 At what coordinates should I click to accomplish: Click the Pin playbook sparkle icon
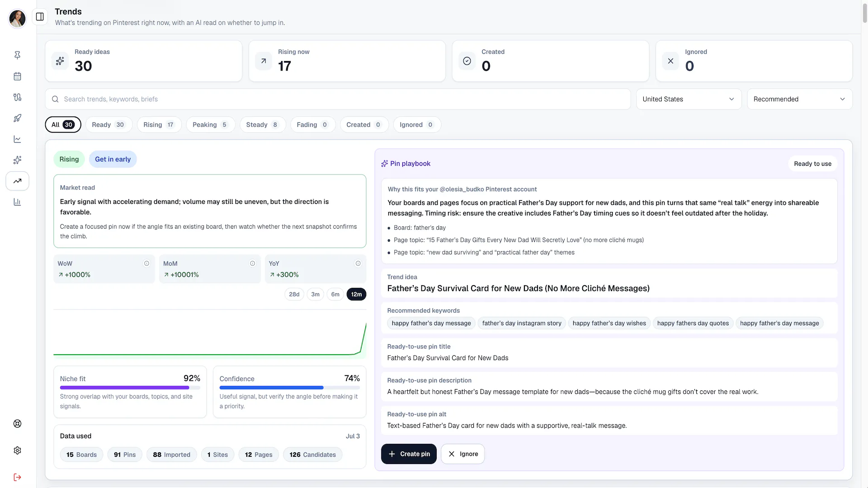[384, 164]
